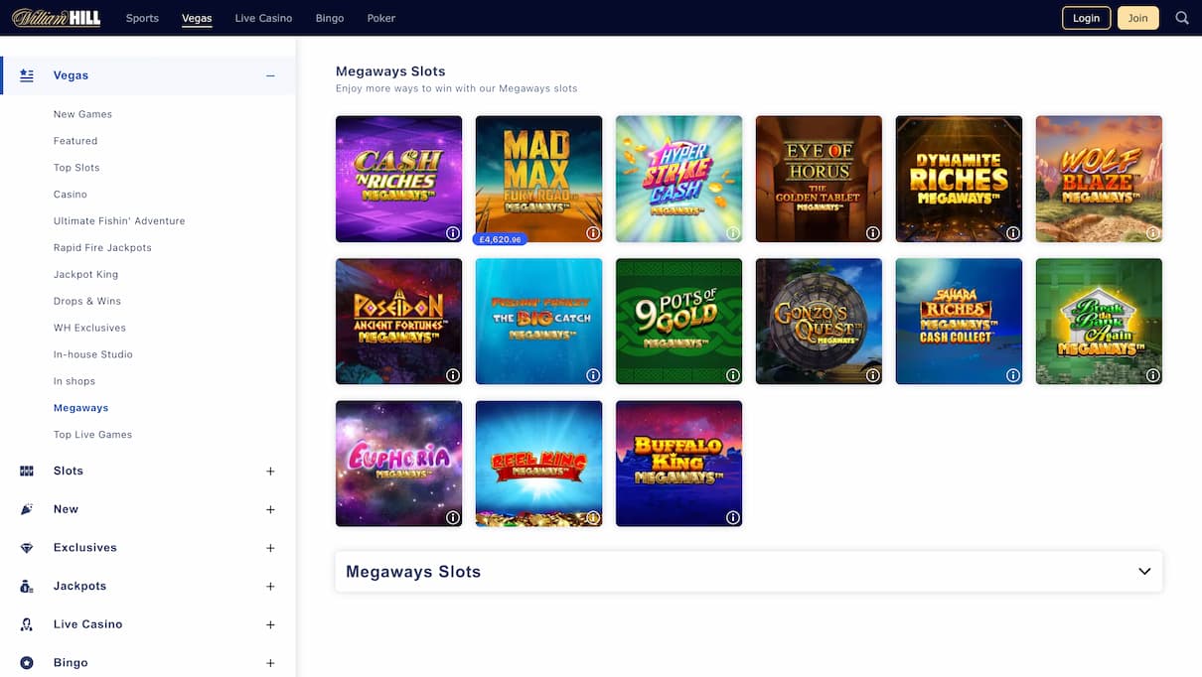Select the Vegas top navigation tab
Viewport: 1202px width, 677px height.
(x=197, y=18)
